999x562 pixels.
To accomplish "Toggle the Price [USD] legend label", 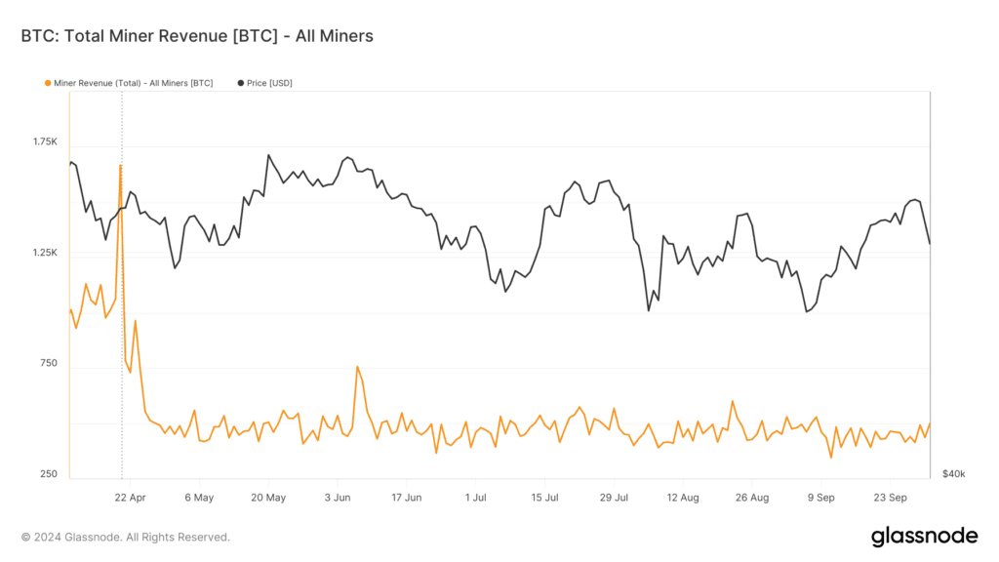I will (x=270, y=83).
